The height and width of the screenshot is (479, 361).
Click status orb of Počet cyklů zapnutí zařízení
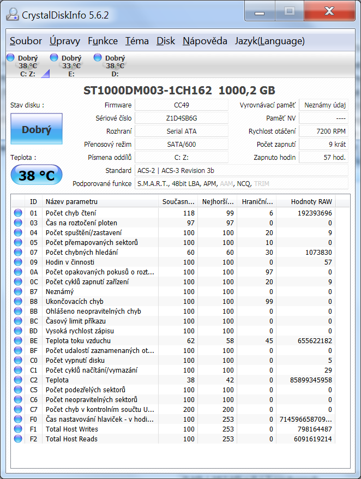pyautogui.click(x=18, y=282)
